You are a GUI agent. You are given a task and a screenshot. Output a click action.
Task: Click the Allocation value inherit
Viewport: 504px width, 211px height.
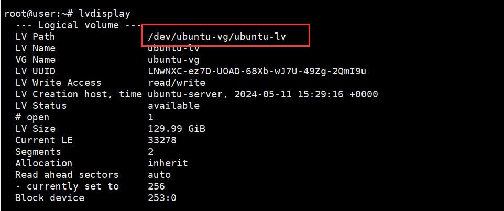168,163
